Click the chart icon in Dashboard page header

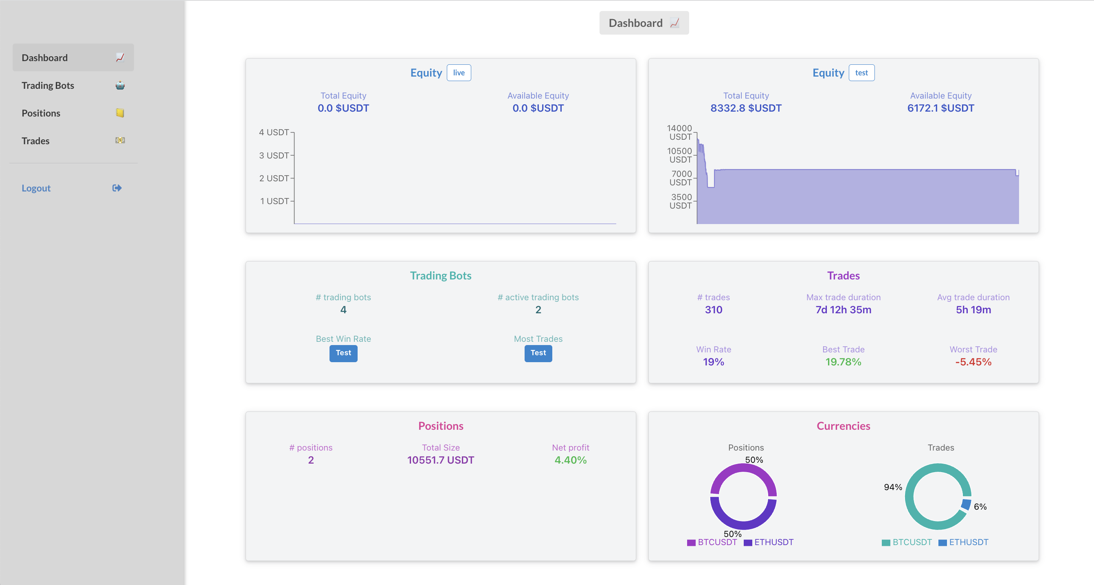pos(674,23)
